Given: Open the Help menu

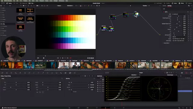Looking at the screenshot, I should click(67, 1).
